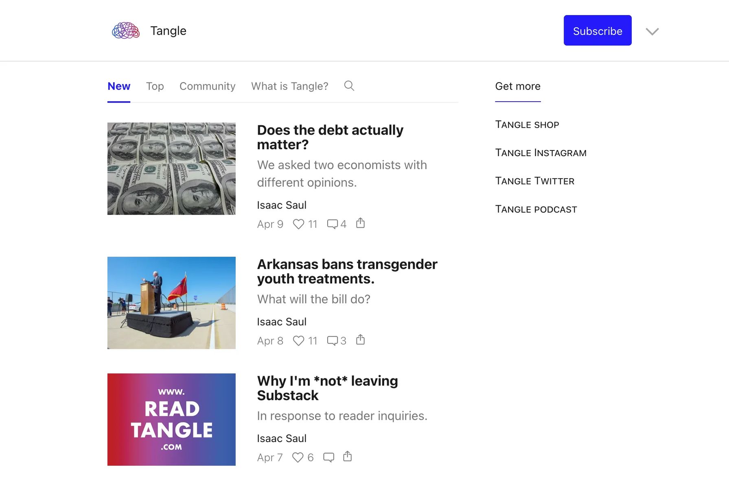Open the Community tab

(207, 86)
